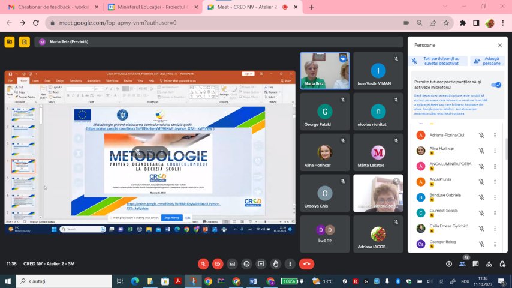
Task: Click the present screen icon
Action: tap(261, 263)
